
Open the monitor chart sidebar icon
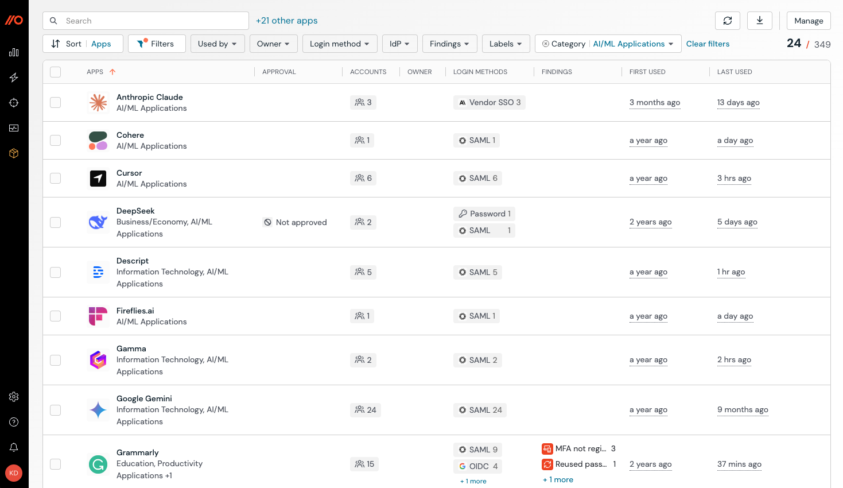tap(14, 128)
